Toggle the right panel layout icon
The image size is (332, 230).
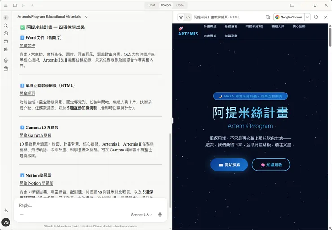pos(292,5)
